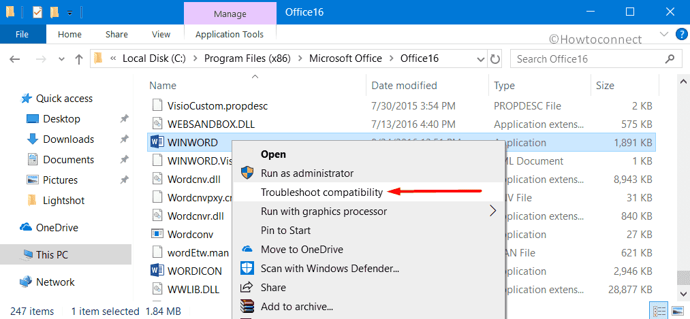
Task: Select Quick access in navigation pane
Action: 64,99
